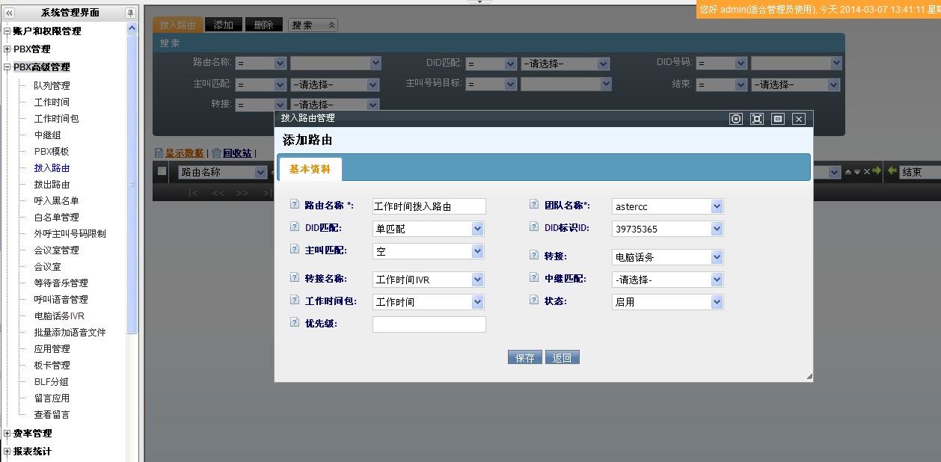Collapse the sidebar with the double-arrow icon

pyautogui.click(x=9, y=13)
